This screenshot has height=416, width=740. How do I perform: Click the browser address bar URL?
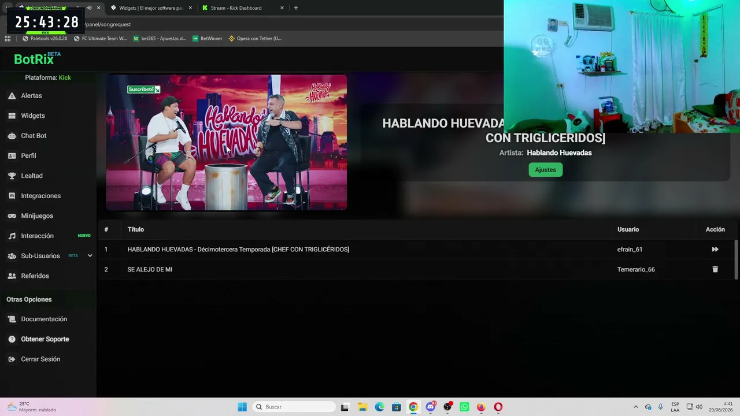(108, 24)
